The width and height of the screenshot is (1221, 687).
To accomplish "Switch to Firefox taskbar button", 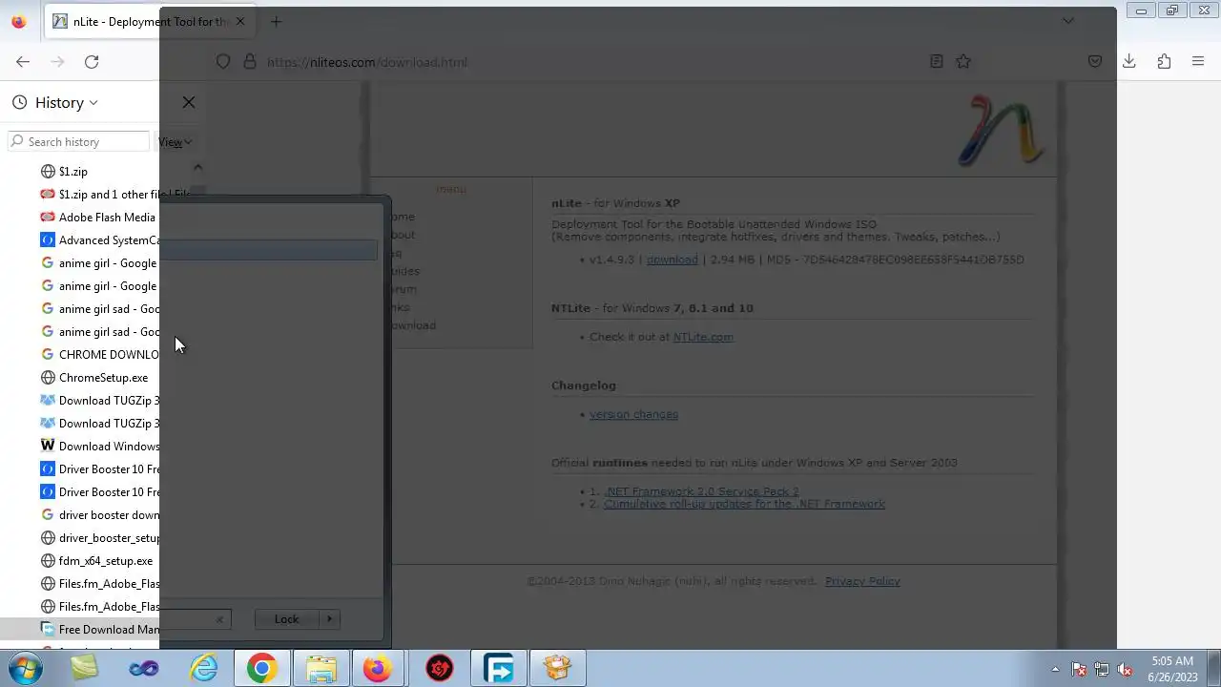I will [x=378, y=668].
